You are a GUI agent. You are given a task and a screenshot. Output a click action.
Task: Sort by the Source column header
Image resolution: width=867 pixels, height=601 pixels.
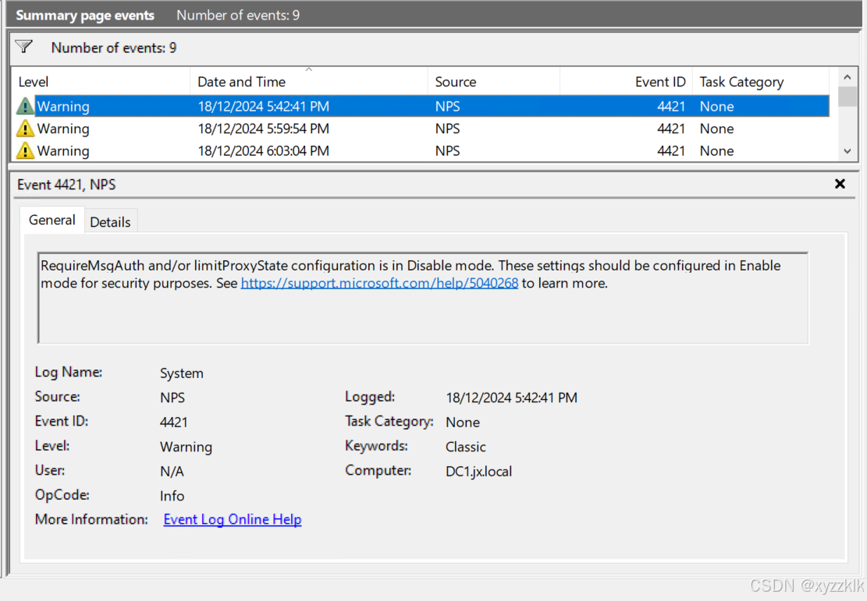(x=494, y=82)
